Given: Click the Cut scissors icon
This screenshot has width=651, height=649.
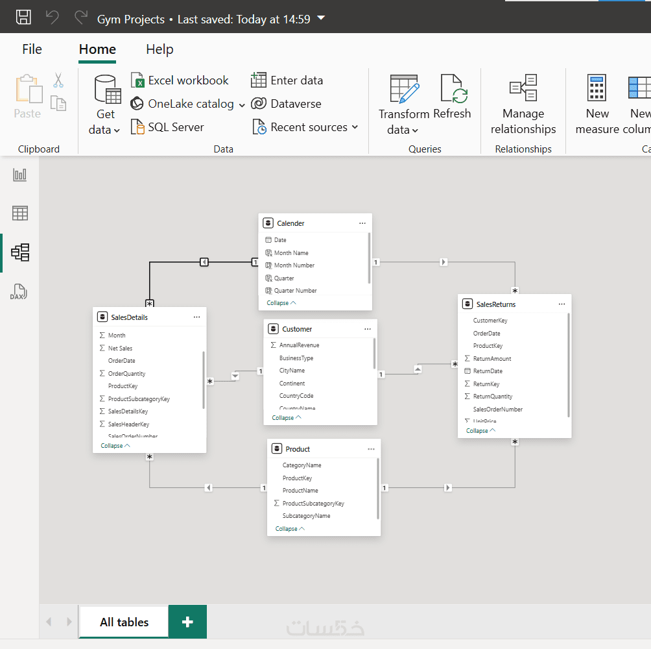Looking at the screenshot, I should [58, 80].
